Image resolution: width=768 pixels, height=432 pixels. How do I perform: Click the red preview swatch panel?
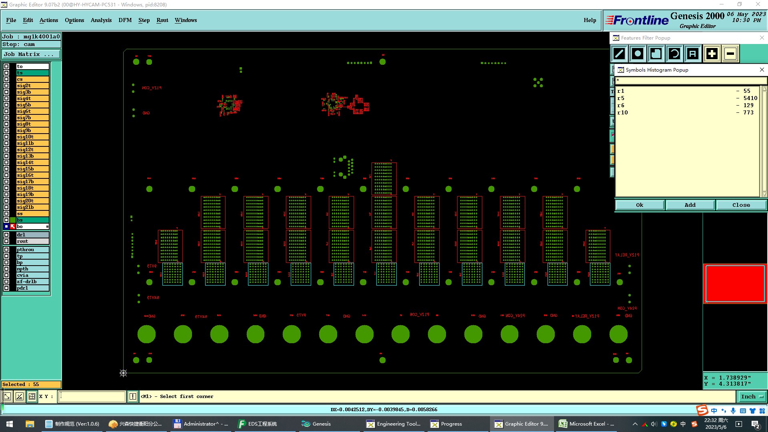tap(735, 284)
